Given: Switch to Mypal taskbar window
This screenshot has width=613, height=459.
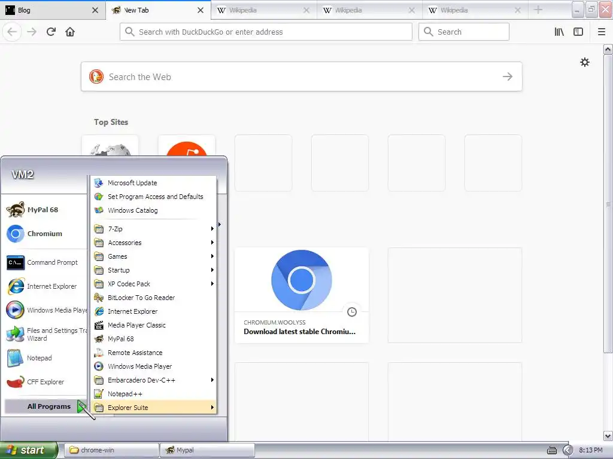Looking at the screenshot, I should pyautogui.click(x=207, y=450).
